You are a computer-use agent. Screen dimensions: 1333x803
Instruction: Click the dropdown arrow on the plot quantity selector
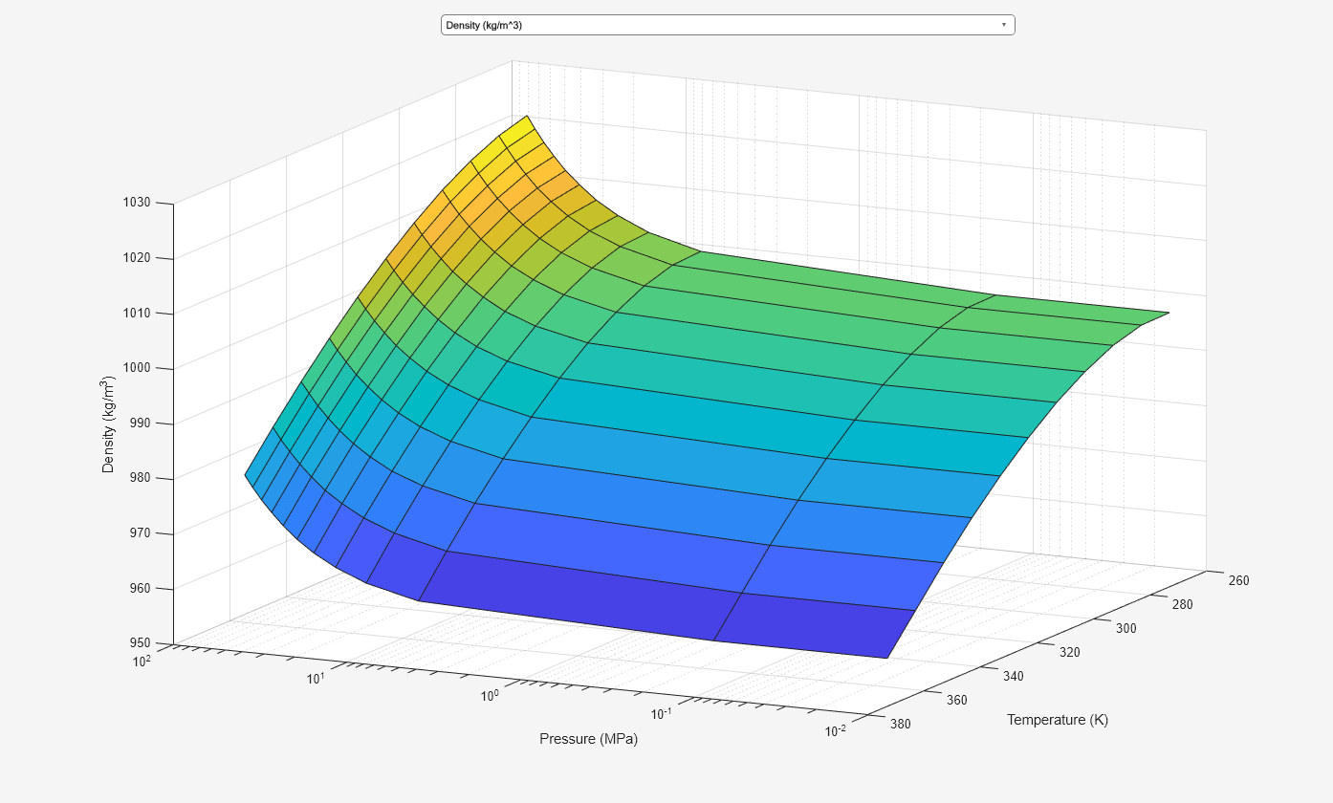[x=1002, y=25]
